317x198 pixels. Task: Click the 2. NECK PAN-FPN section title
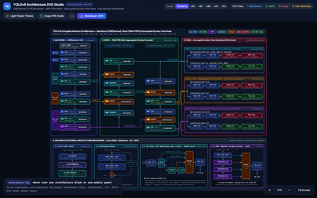coord(127,40)
